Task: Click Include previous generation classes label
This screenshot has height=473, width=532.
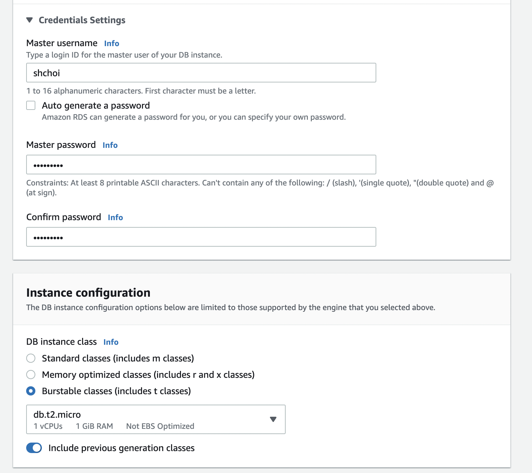Action: coord(121,448)
